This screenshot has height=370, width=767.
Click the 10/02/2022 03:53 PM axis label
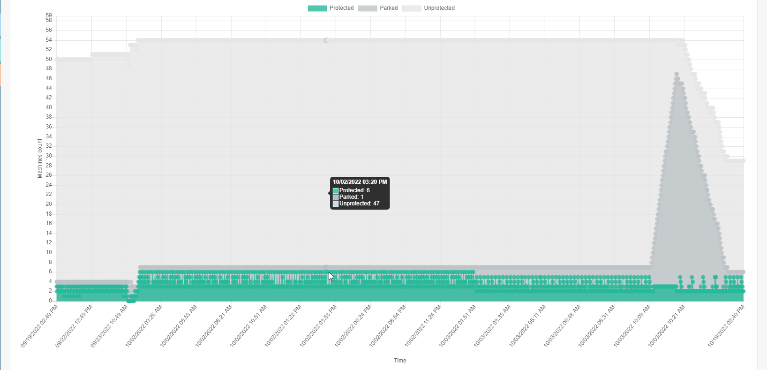click(x=319, y=326)
